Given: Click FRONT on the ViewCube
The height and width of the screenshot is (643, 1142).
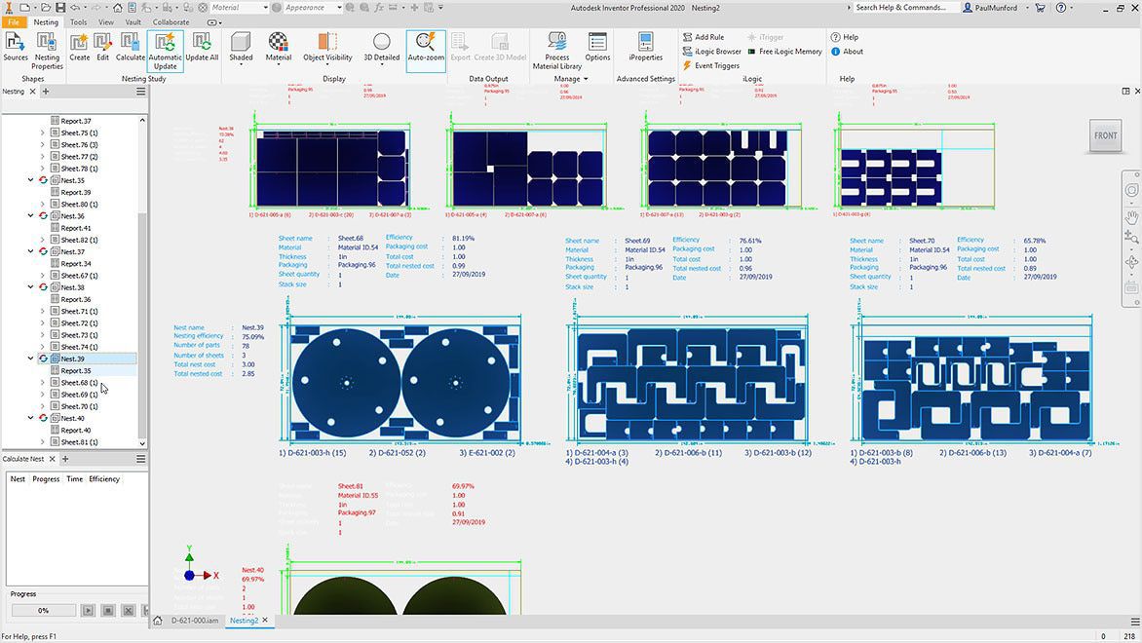Looking at the screenshot, I should [x=1105, y=136].
